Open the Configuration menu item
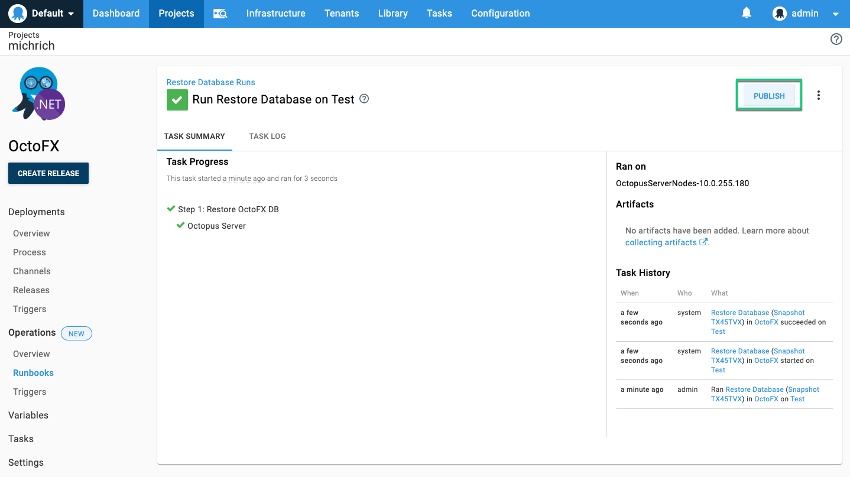Image resolution: width=850 pixels, height=477 pixels. (x=500, y=13)
